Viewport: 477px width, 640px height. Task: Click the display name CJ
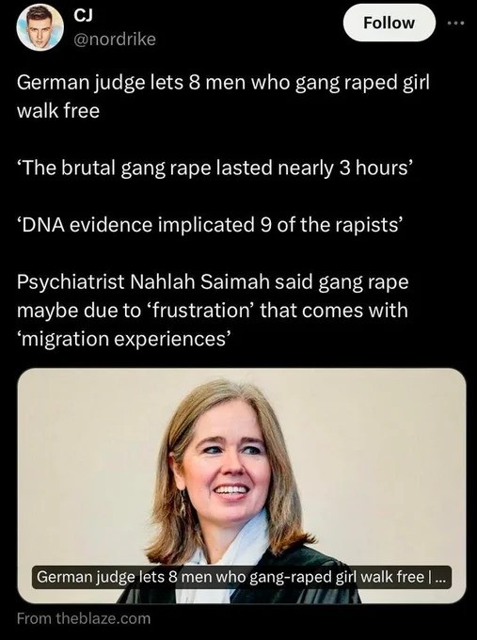coord(83,15)
